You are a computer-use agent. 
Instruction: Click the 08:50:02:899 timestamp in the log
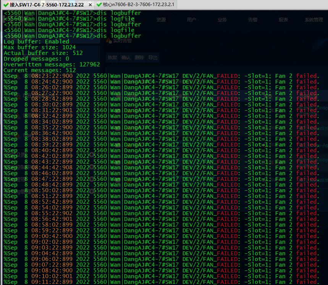pos(52,190)
